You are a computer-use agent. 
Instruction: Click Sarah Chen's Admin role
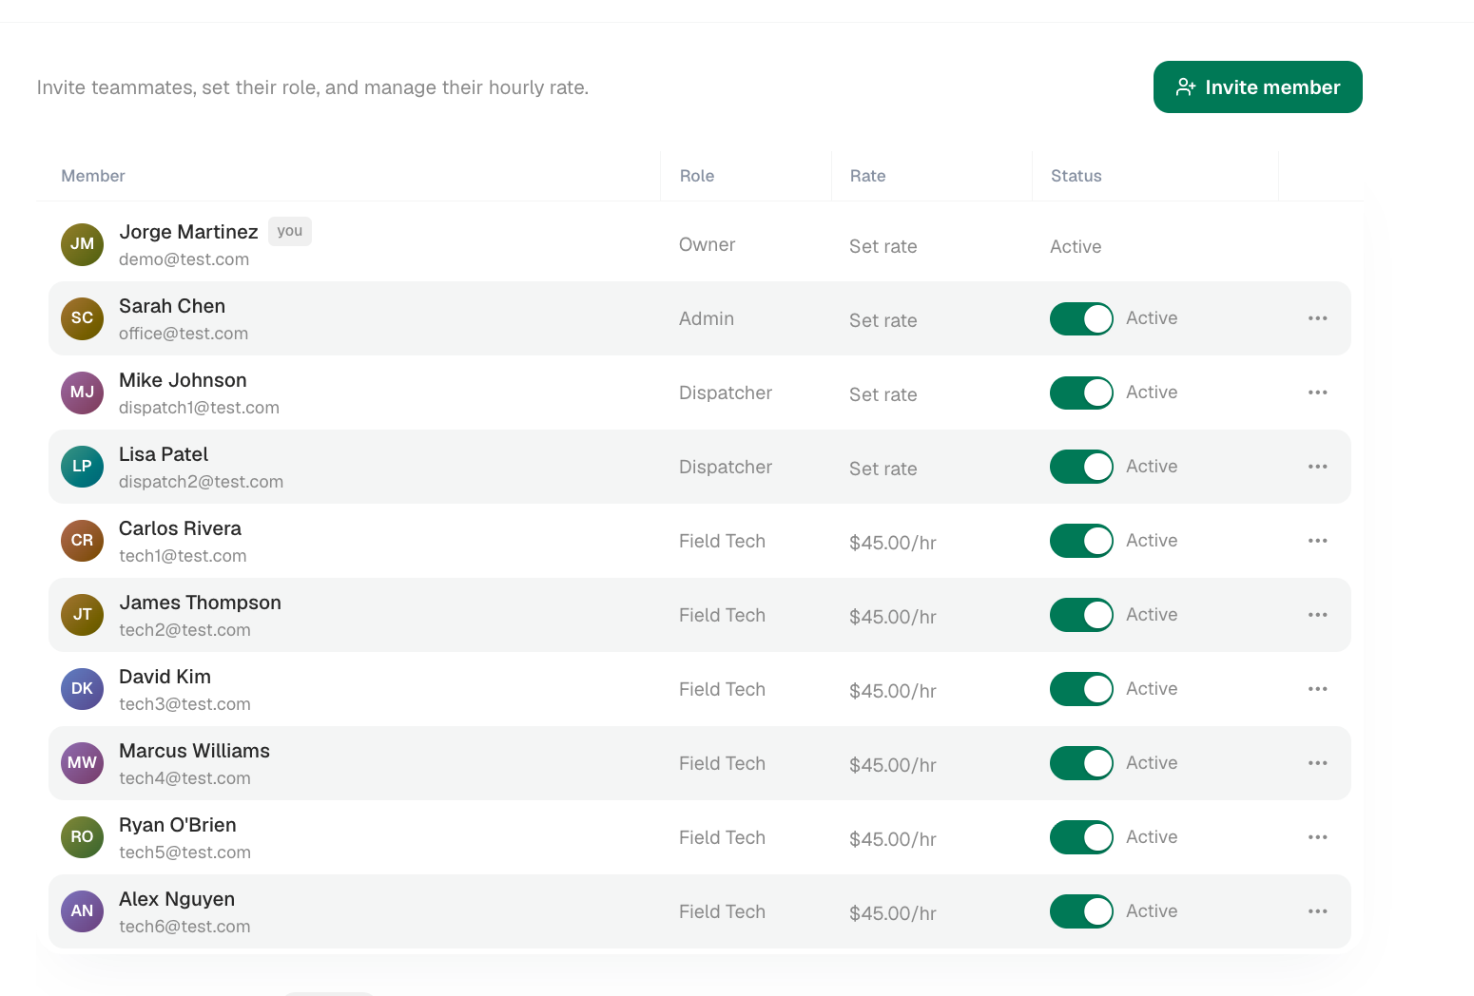[707, 318]
